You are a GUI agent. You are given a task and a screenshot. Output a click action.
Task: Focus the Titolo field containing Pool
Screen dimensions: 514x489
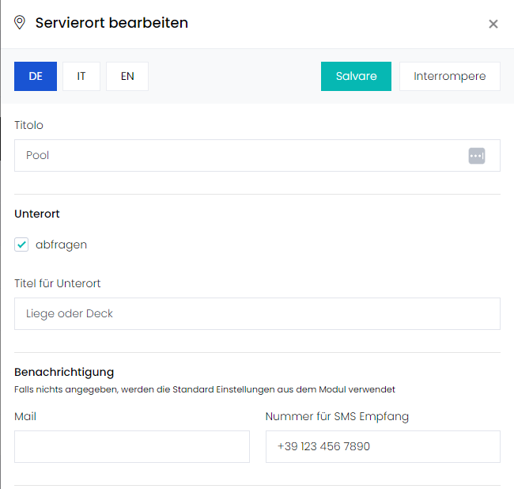(257, 155)
